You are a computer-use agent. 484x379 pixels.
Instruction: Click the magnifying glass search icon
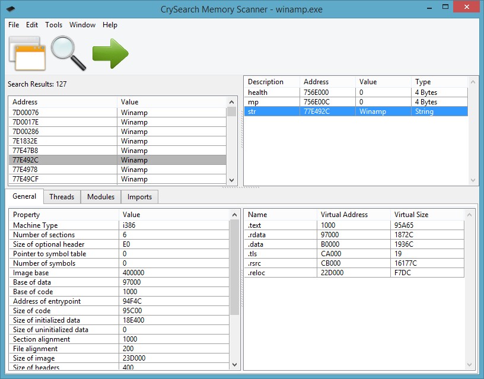[68, 53]
